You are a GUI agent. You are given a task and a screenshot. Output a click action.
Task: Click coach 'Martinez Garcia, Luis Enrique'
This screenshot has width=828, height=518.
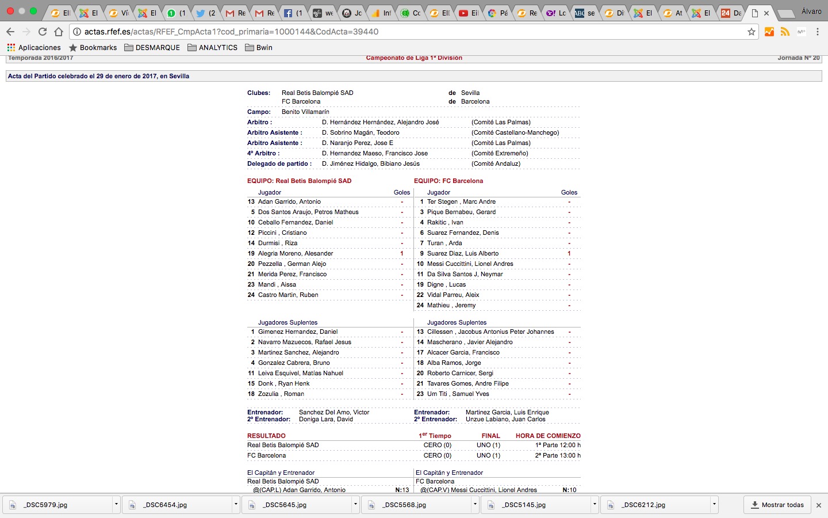pyautogui.click(x=507, y=412)
